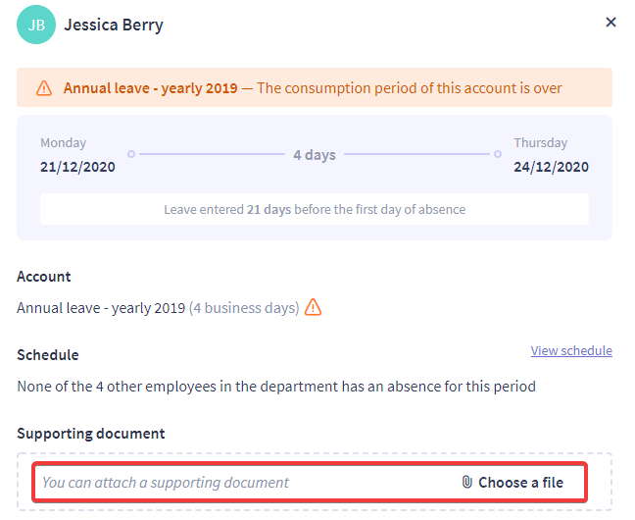Viewport: 635px width, 520px height.
Task: Click the start date 21/12/2020
Action: click(77, 167)
